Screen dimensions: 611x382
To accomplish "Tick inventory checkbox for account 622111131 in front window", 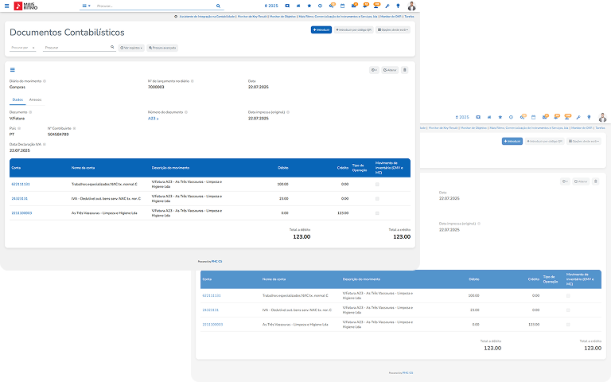I will click(377, 184).
